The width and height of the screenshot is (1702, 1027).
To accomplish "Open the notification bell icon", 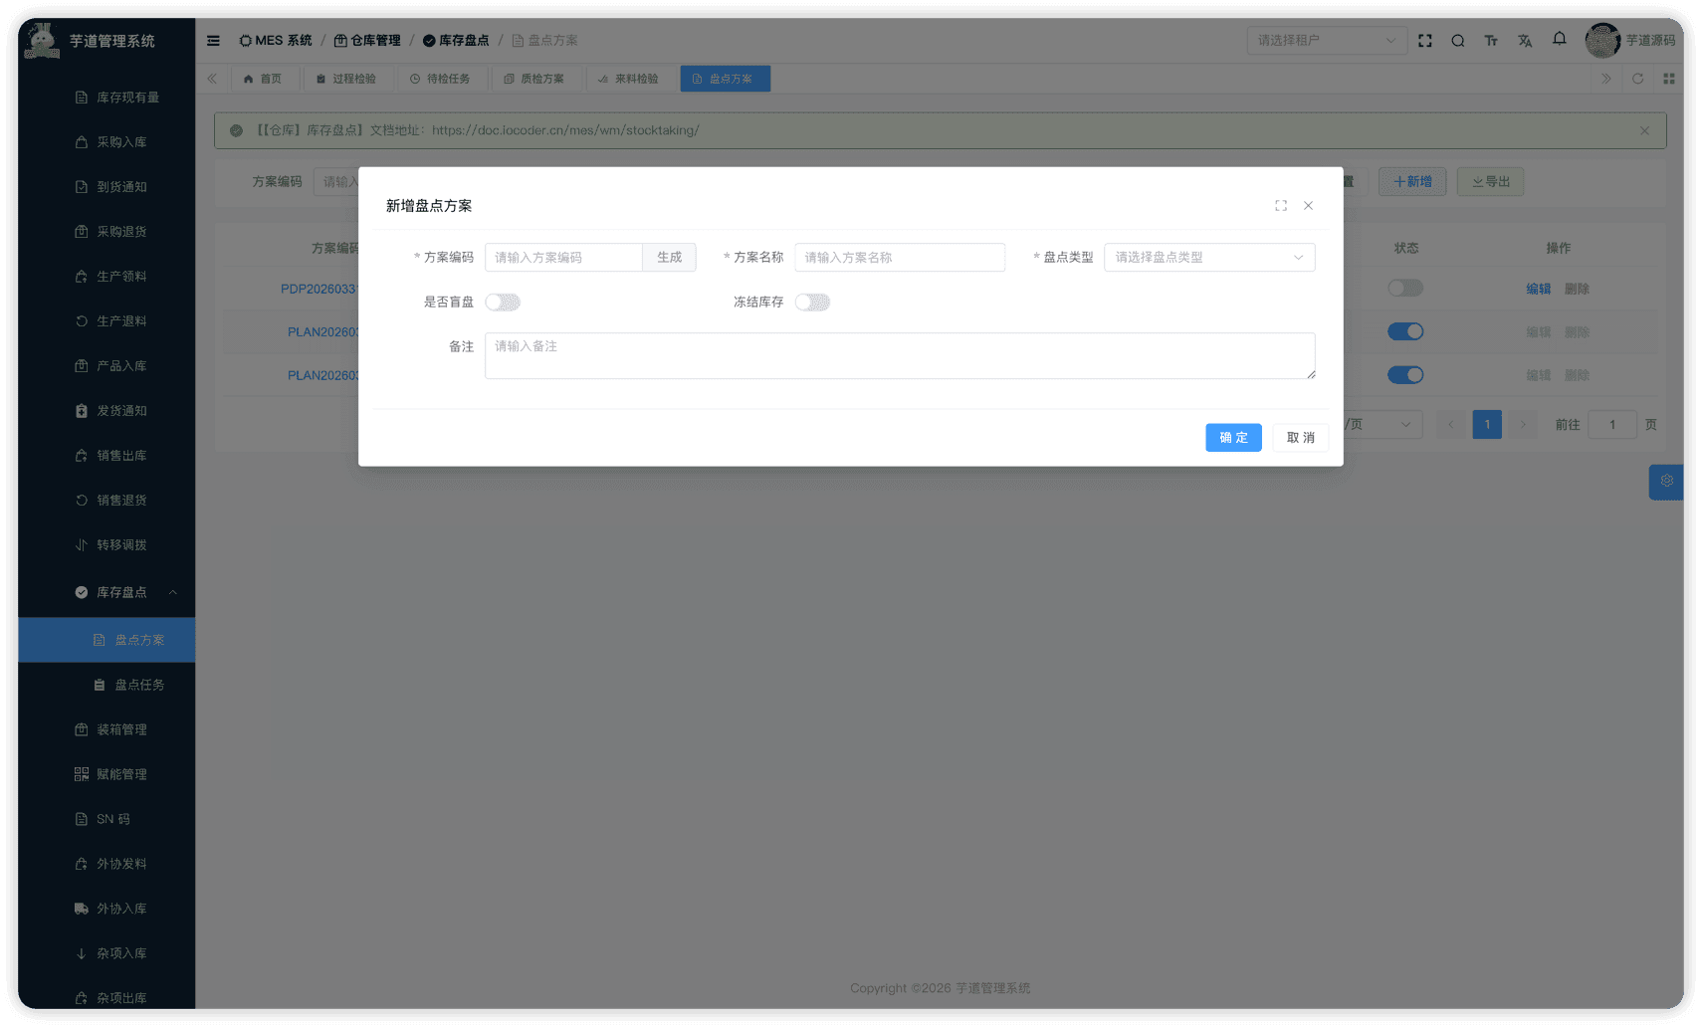I will (x=1558, y=40).
